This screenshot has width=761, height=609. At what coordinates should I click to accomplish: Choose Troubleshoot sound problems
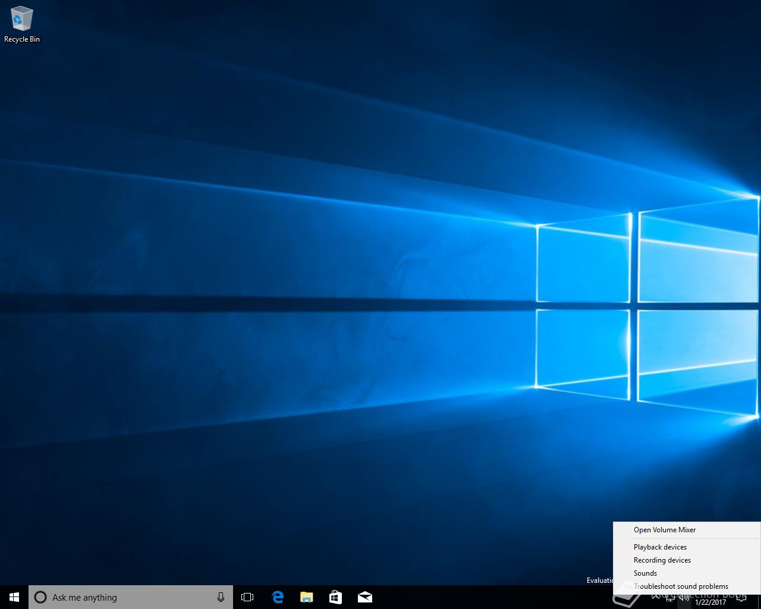pos(681,586)
